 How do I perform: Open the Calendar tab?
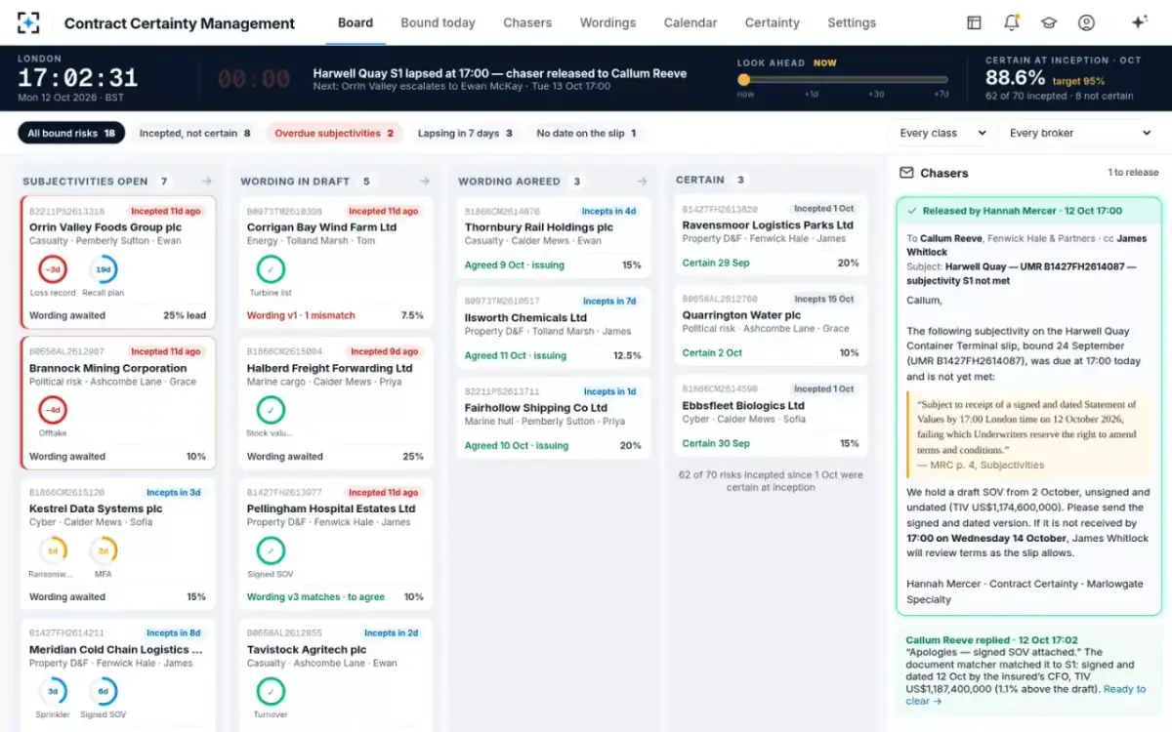[x=691, y=22]
